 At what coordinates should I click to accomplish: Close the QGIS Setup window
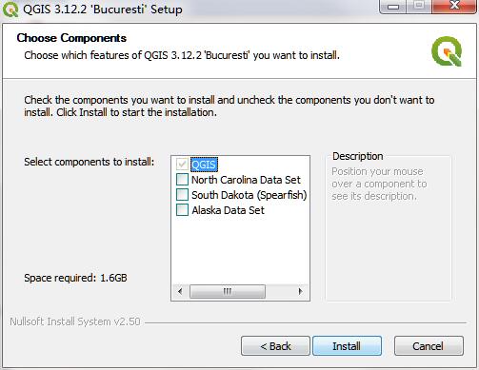point(454,6)
